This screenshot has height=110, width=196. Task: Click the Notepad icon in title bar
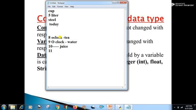(x=48, y=3)
